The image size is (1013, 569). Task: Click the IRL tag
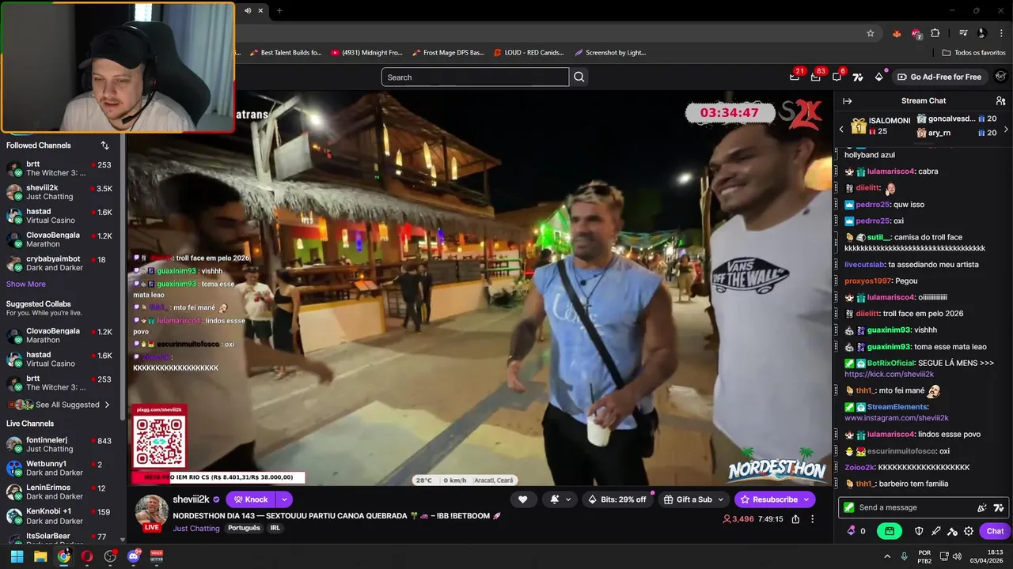pos(275,528)
